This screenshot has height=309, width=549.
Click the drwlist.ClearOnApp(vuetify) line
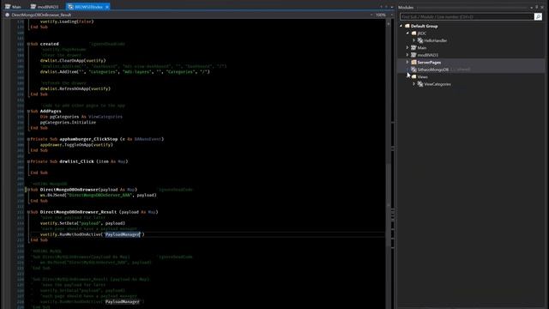(x=73, y=61)
